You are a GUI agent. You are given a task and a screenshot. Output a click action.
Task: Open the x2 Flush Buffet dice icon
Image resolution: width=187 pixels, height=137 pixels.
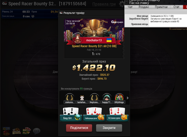point(6,131)
